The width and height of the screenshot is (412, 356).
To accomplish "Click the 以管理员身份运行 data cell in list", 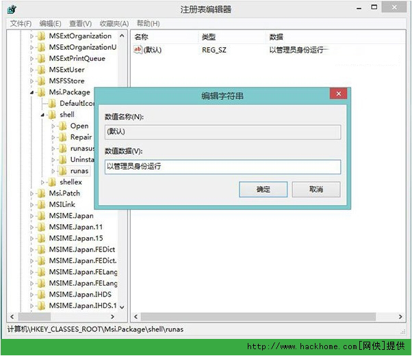I will tap(296, 50).
